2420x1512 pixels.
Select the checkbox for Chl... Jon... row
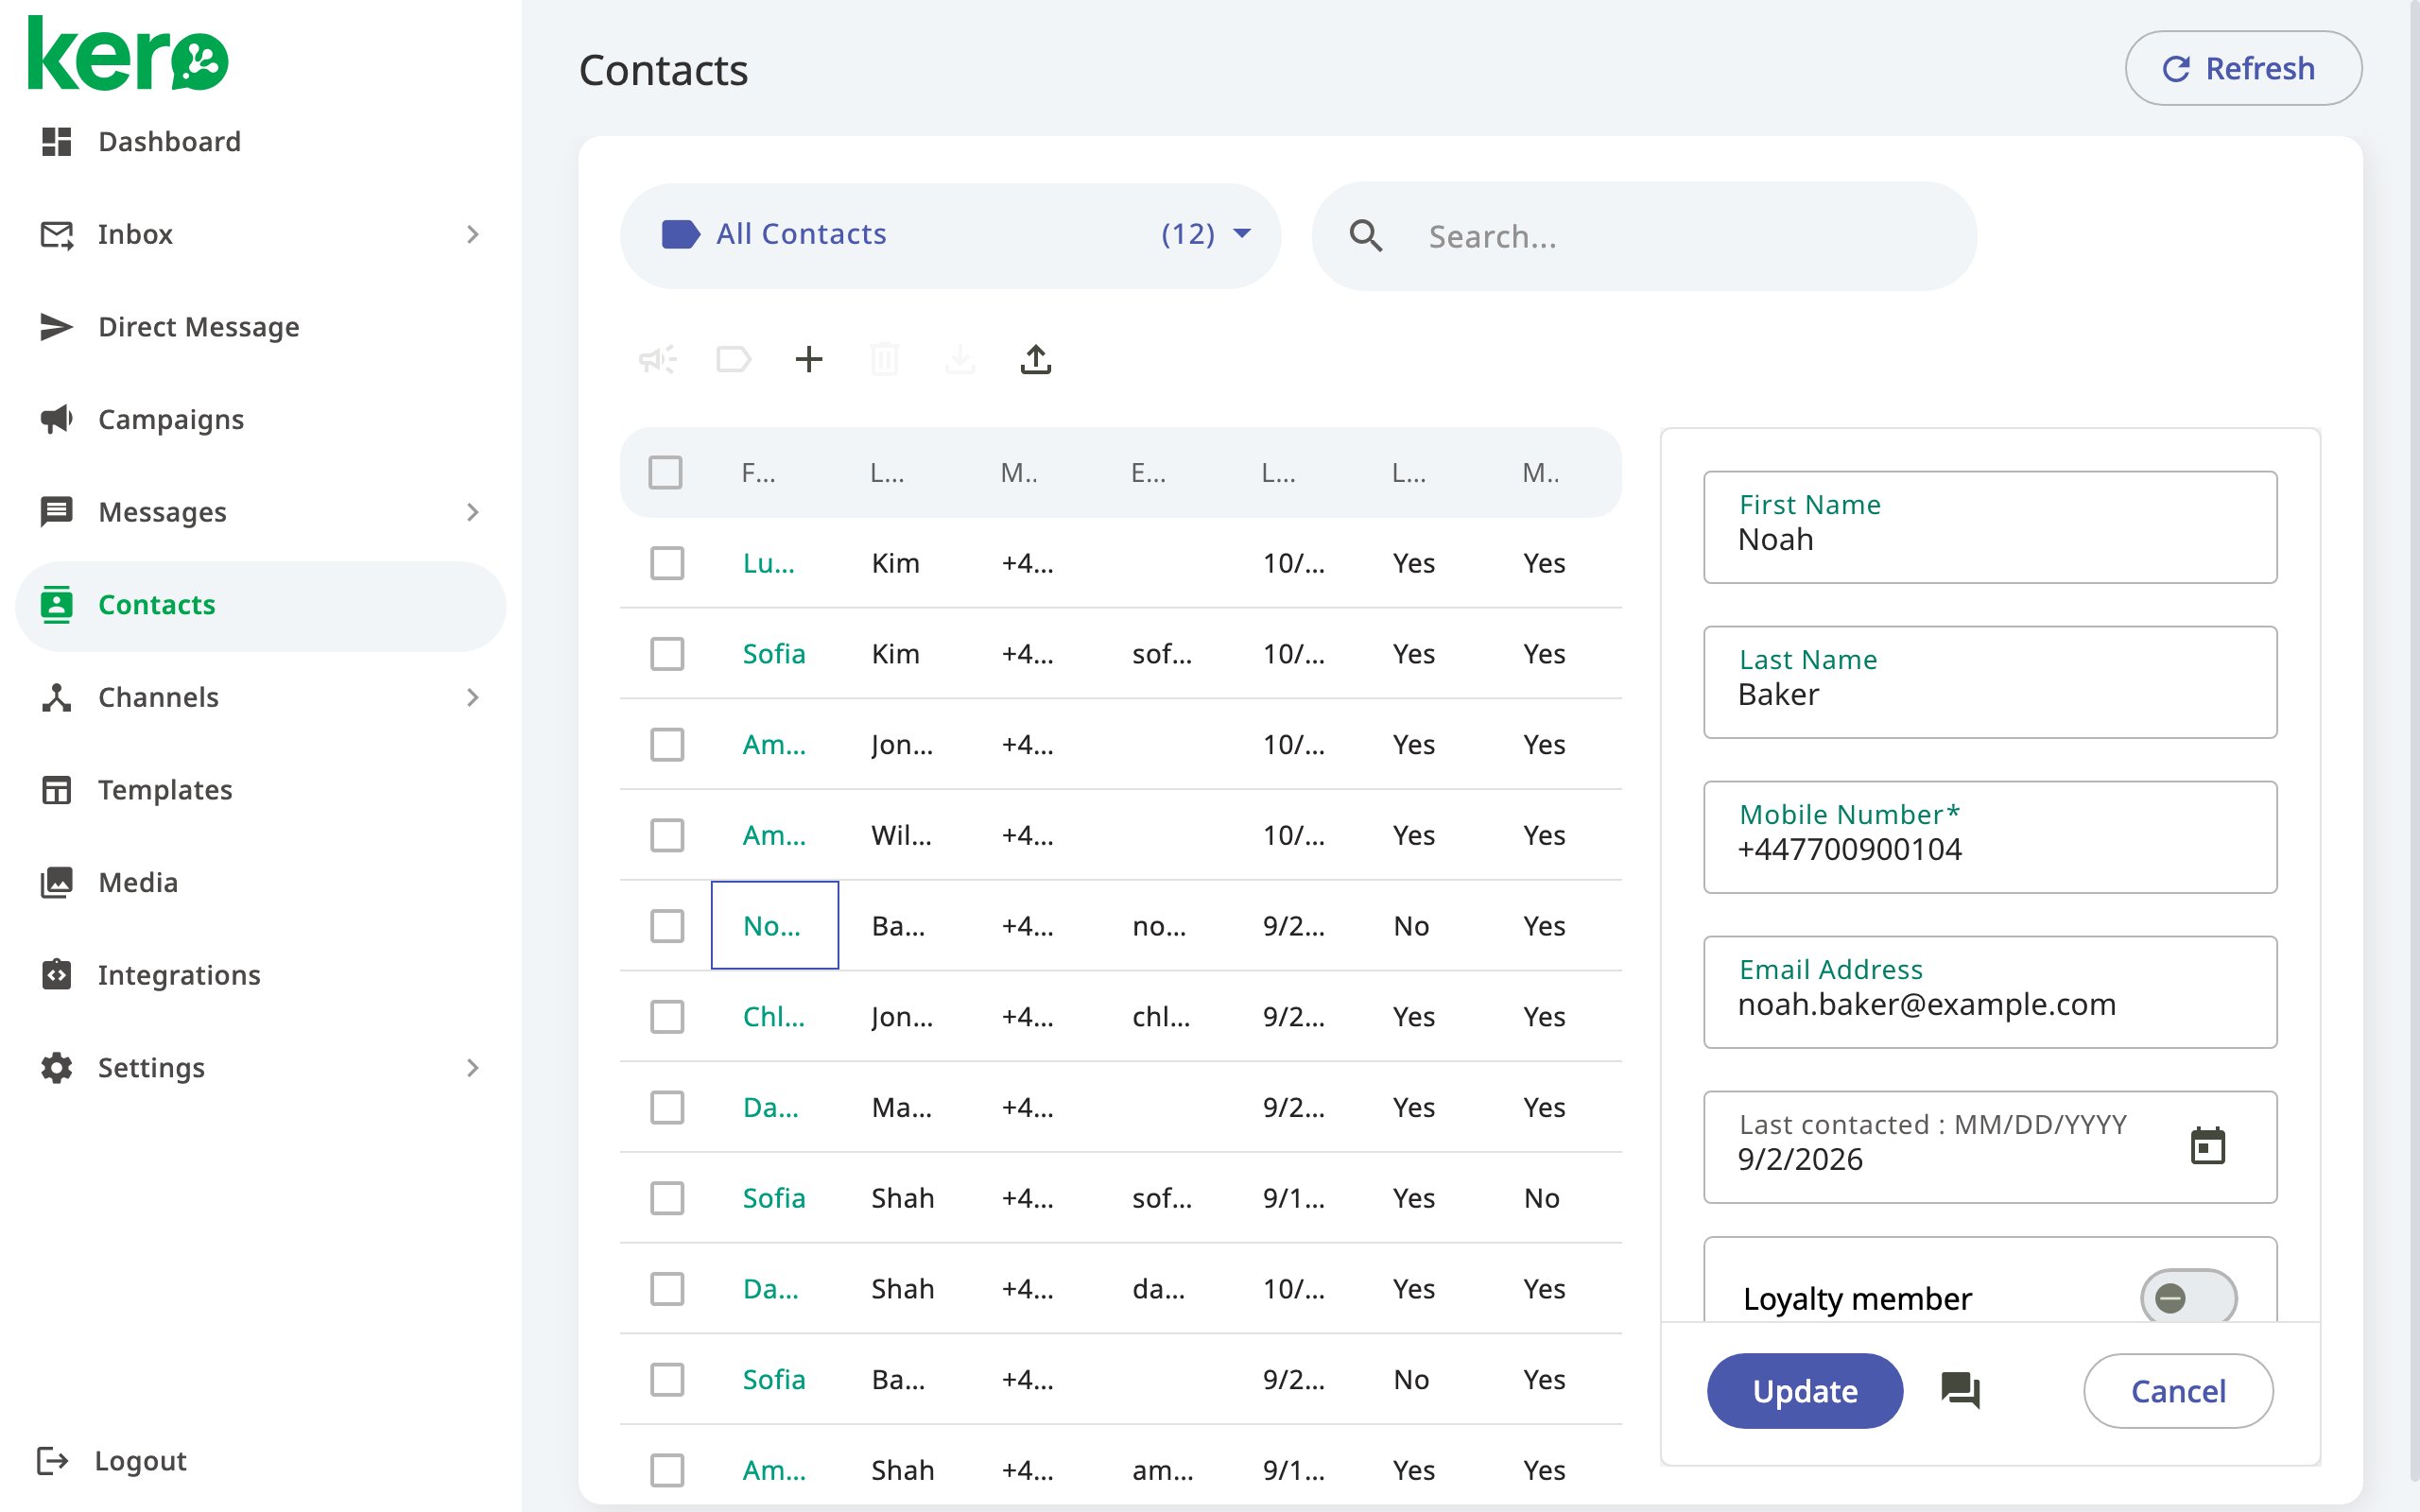667,1017
